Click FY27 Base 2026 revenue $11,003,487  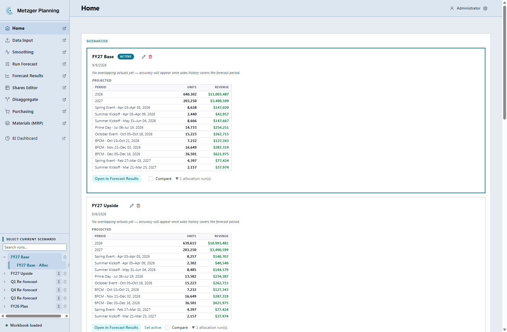[218, 94]
